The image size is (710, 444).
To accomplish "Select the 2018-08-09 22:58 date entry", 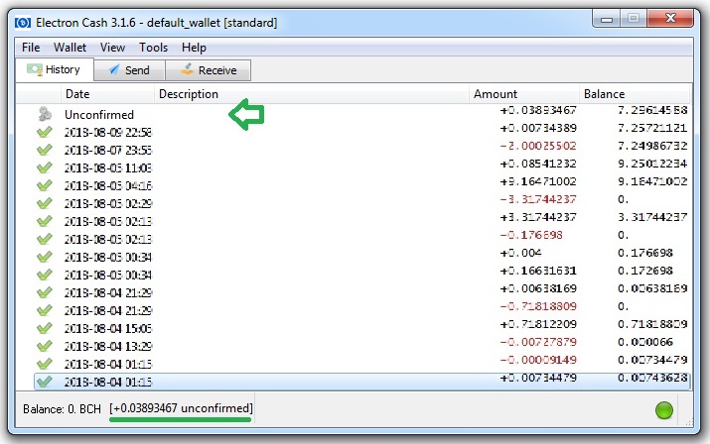I will 108,133.
